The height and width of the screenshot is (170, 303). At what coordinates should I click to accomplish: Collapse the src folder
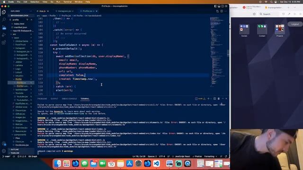[14, 34]
